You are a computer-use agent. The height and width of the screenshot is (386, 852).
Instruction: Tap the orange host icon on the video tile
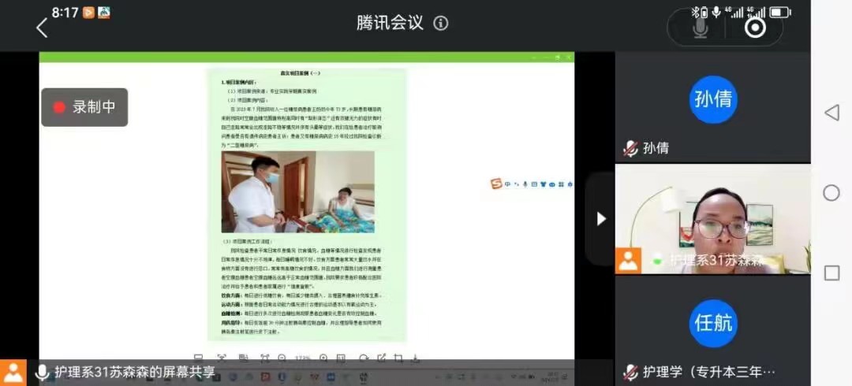629,260
